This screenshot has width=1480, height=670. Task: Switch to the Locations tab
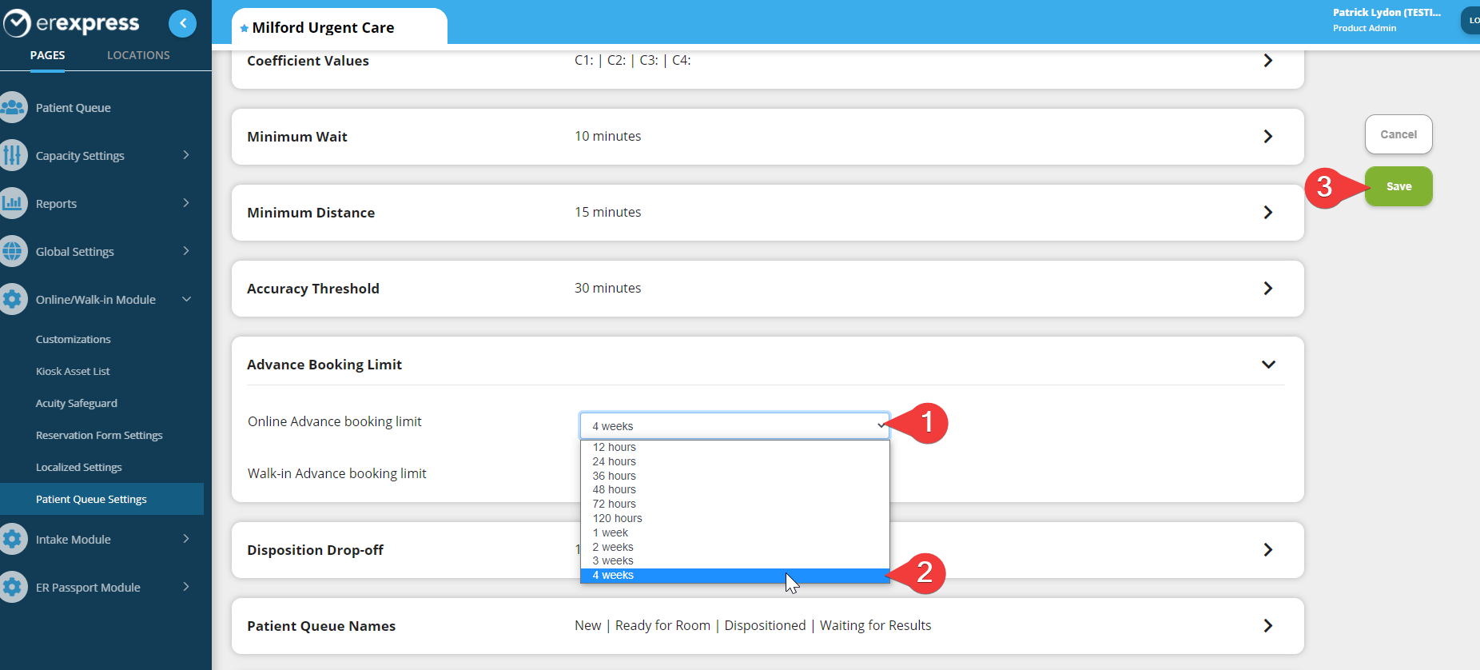pyautogui.click(x=138, y=55)
